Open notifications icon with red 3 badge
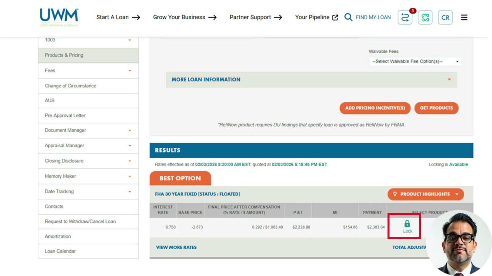Image resolution: width=492 pixels, height=276 pixels. [405, 17]
